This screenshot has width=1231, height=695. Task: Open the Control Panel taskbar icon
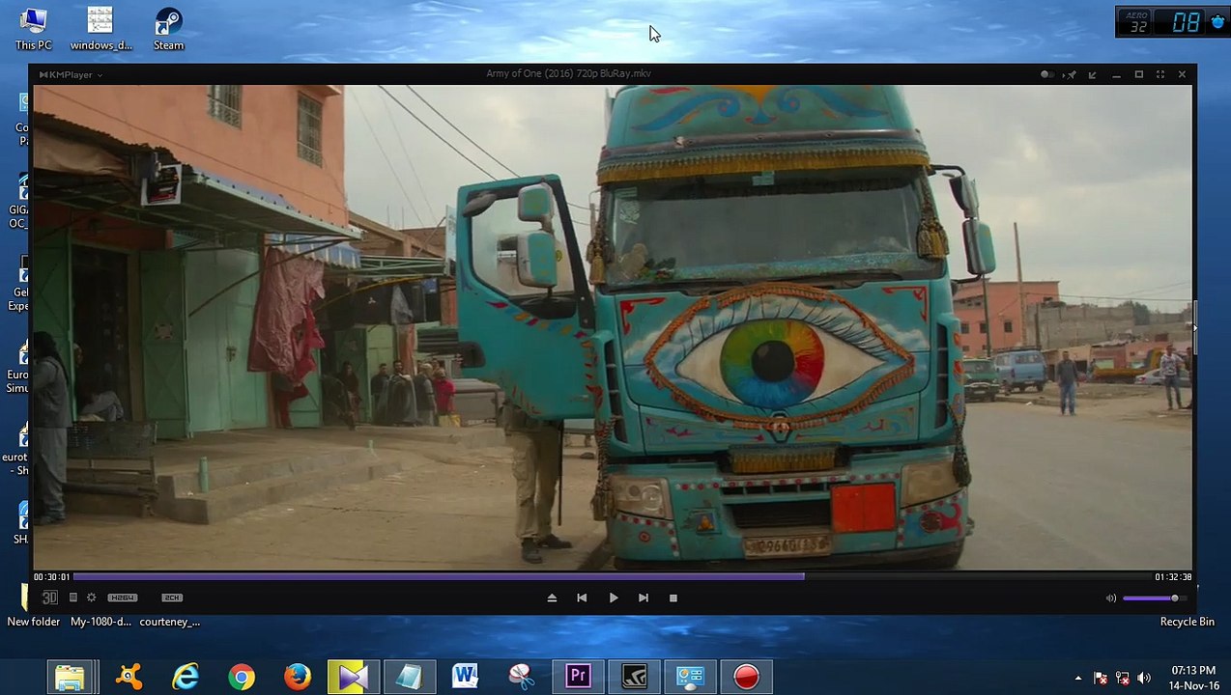coord(690,677)
